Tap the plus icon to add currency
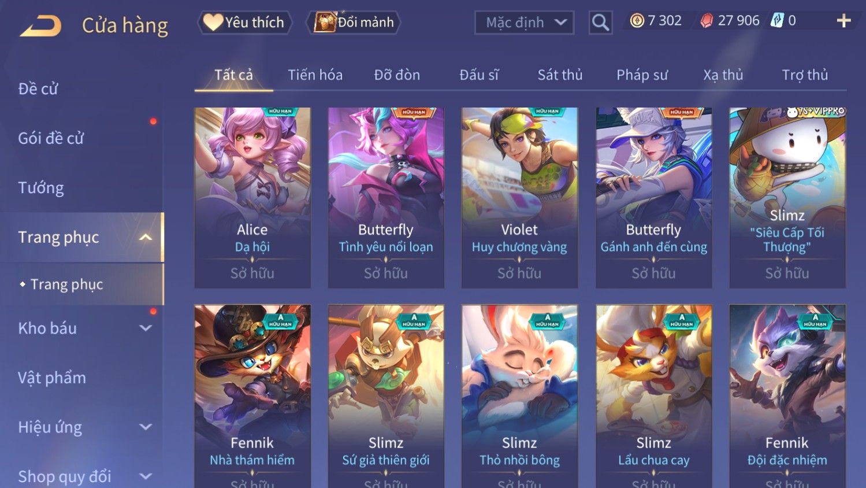 pyautogui.click(x=843, y=21)
